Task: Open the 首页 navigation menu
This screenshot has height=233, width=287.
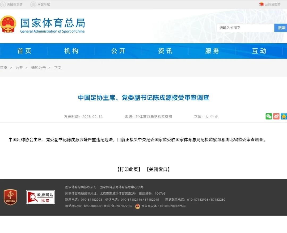Action: 24,51
